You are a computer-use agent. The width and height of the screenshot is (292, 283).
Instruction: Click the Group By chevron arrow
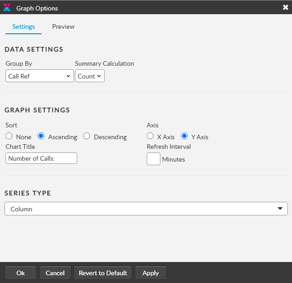[x=68, y=76]
